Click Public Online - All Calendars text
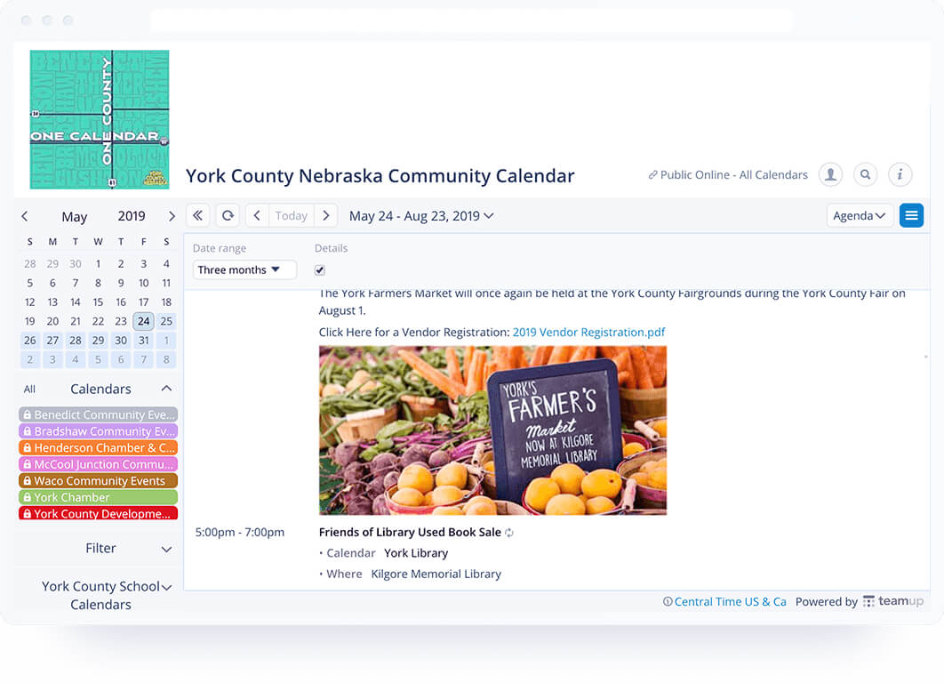The height and width of the screenshot is (683, 944). pyautogui.click(x=734, y=175)
